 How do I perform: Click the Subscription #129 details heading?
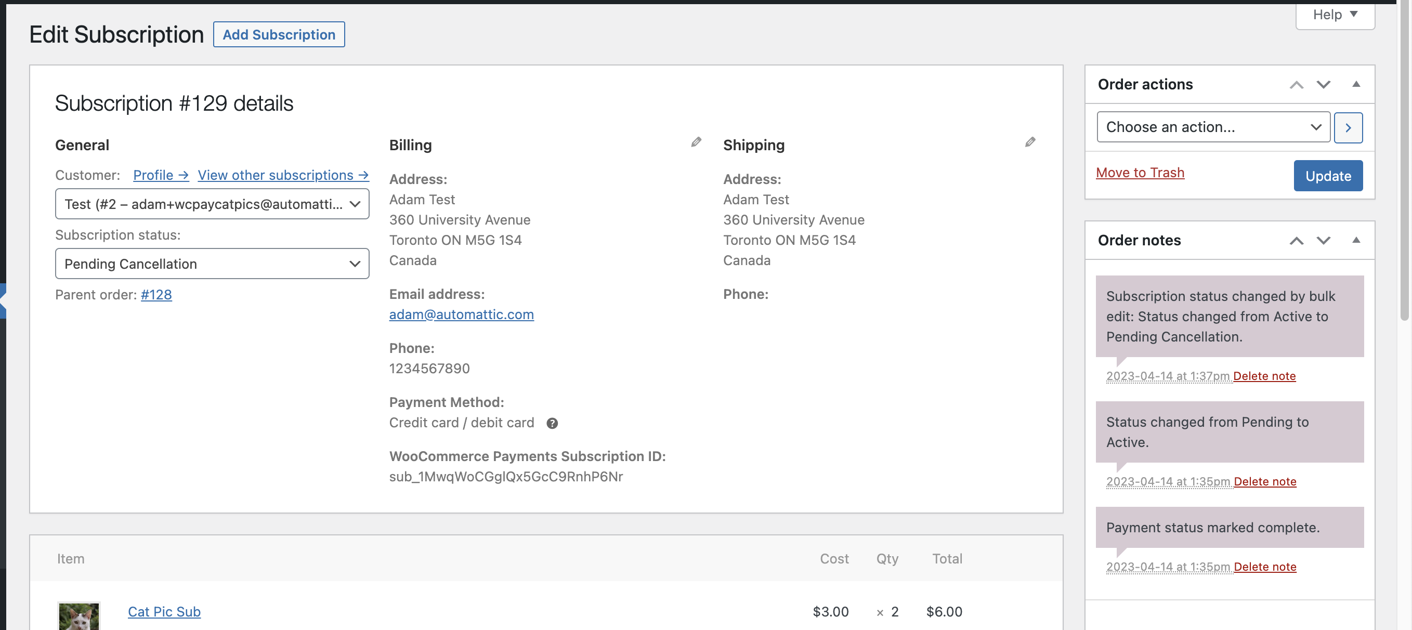click(x=174, y=103)
